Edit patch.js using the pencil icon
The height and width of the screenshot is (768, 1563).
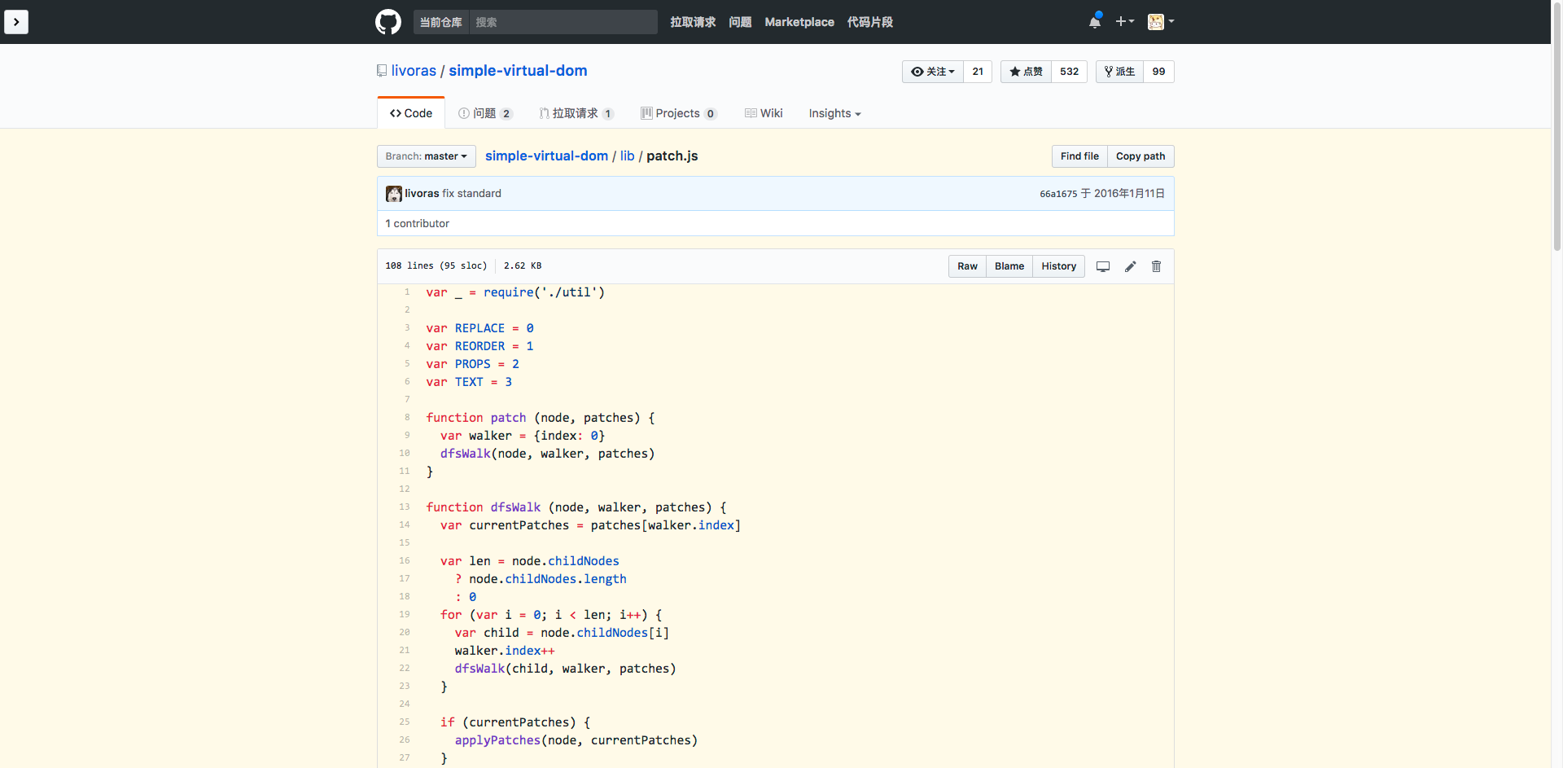(x=1130, y=266)
